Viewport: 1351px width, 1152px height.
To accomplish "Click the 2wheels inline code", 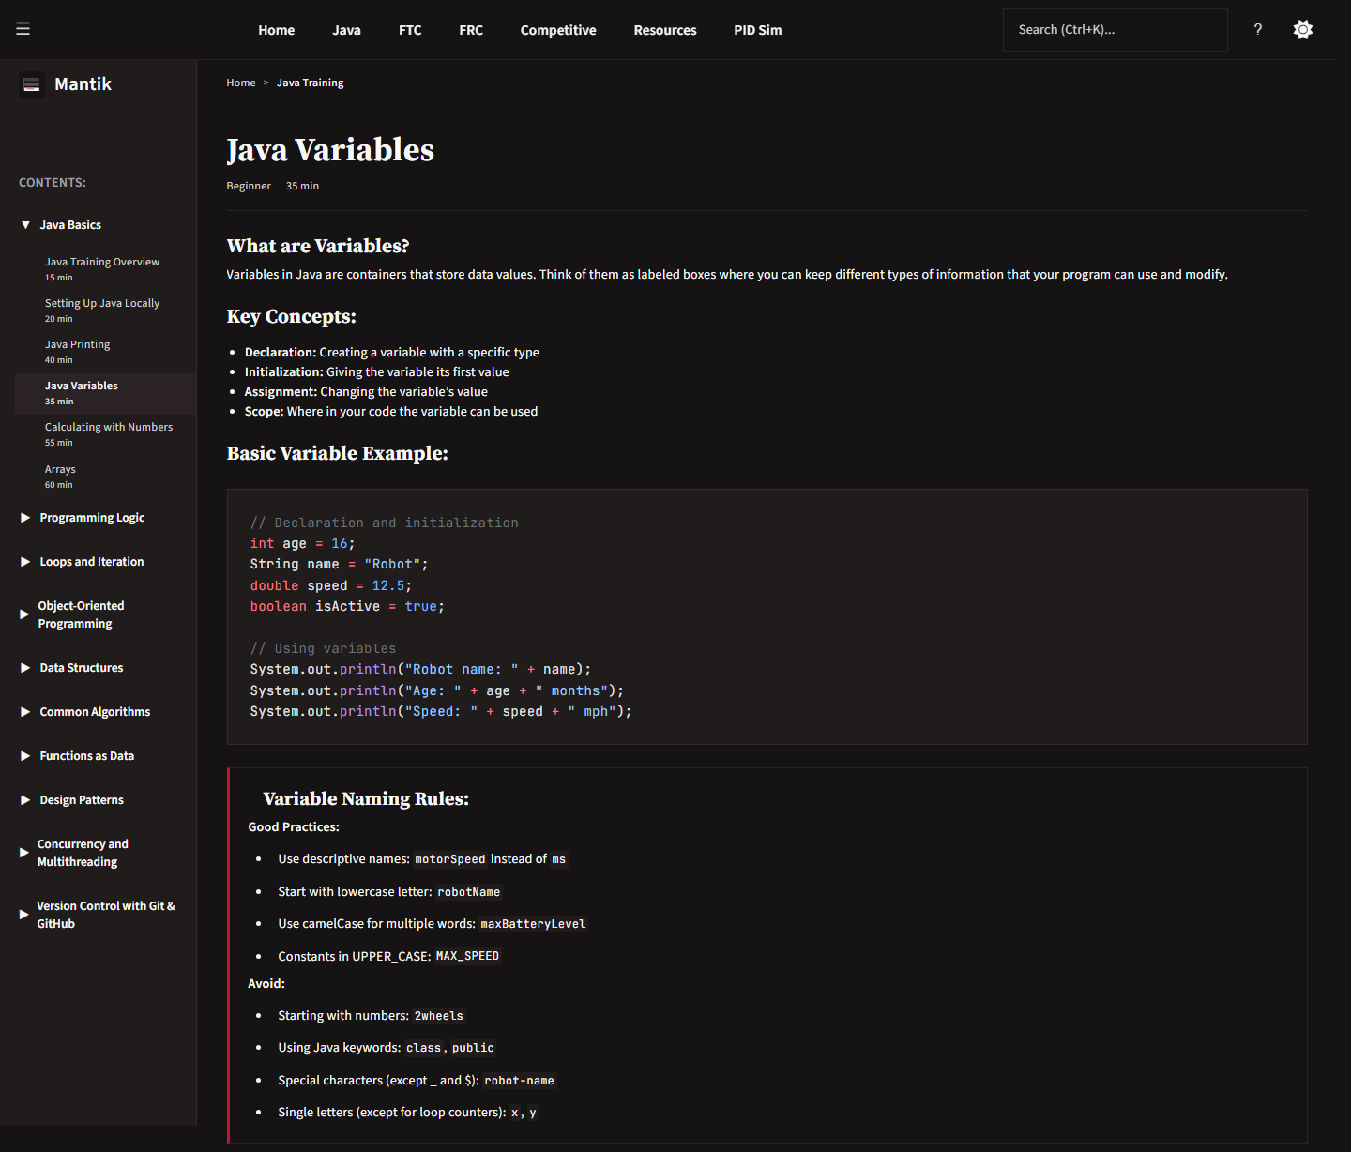I will coord(439,1016).
